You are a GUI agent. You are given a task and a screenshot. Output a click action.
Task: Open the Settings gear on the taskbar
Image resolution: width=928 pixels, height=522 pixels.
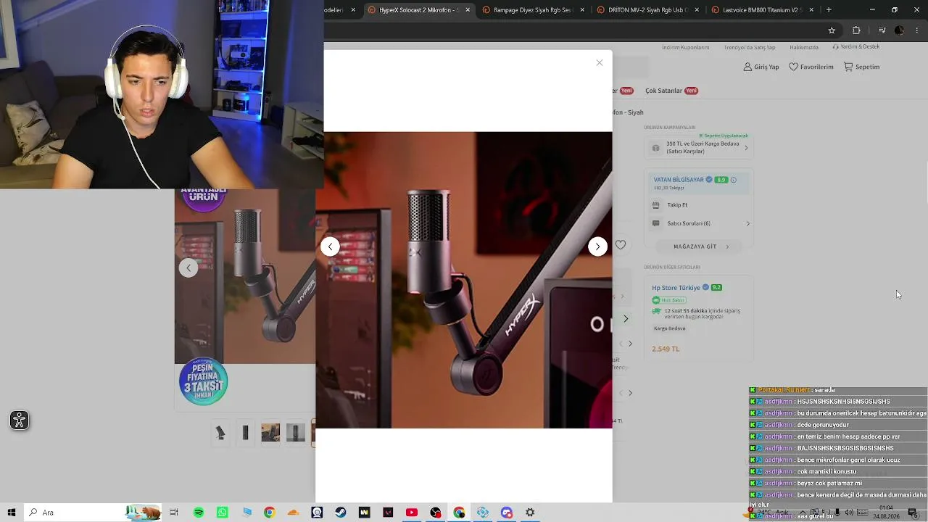point(530,513)
